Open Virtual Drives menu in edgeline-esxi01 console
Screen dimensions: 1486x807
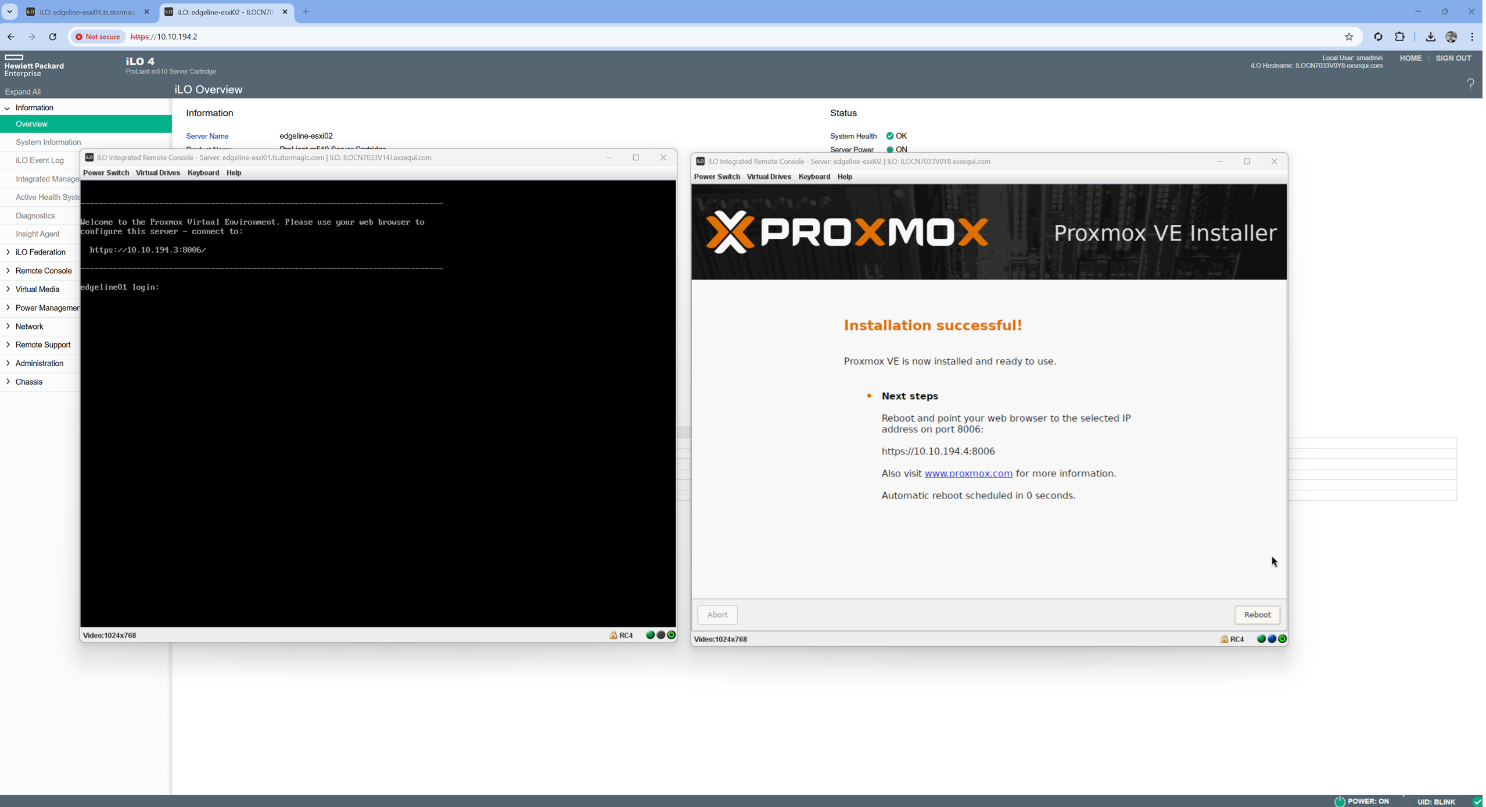(157, 173)
